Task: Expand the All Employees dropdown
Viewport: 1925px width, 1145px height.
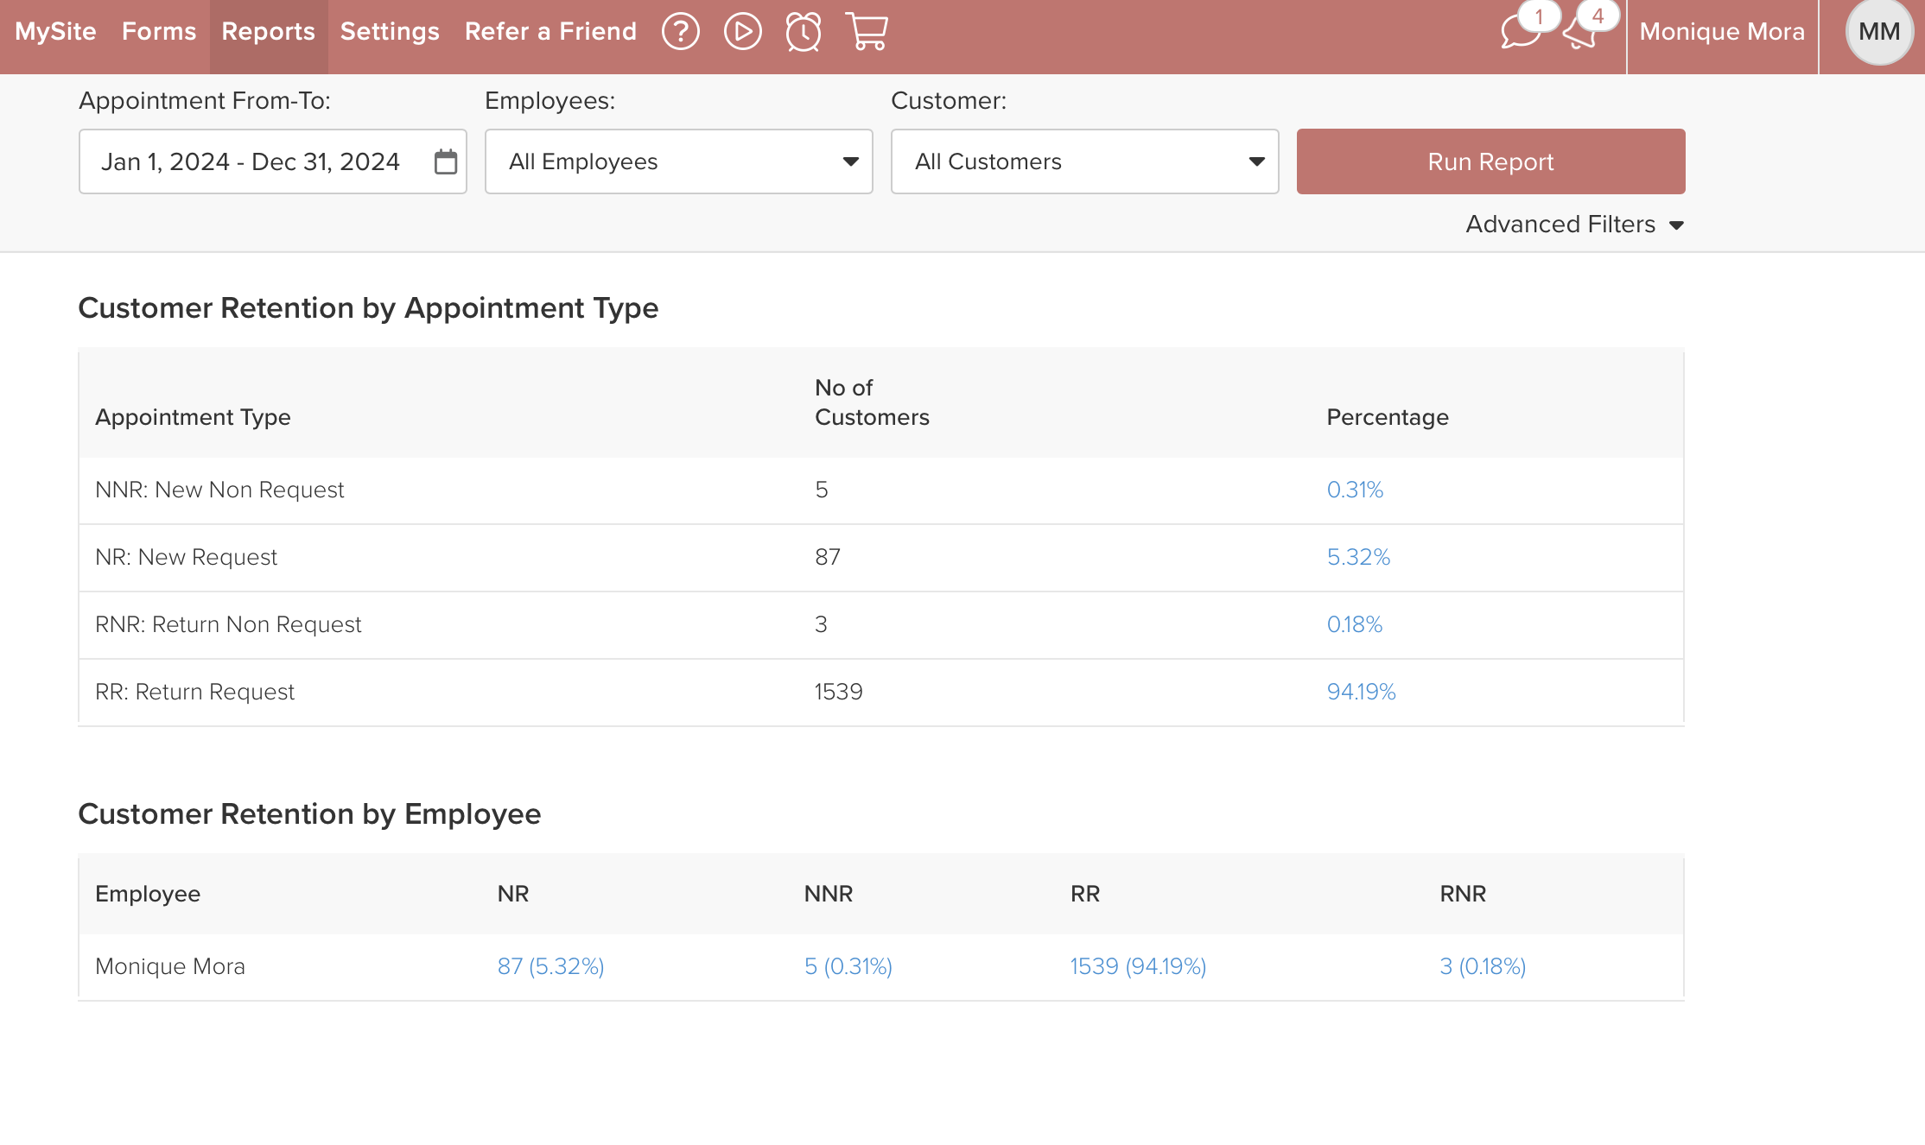Action: coord(678,161)
